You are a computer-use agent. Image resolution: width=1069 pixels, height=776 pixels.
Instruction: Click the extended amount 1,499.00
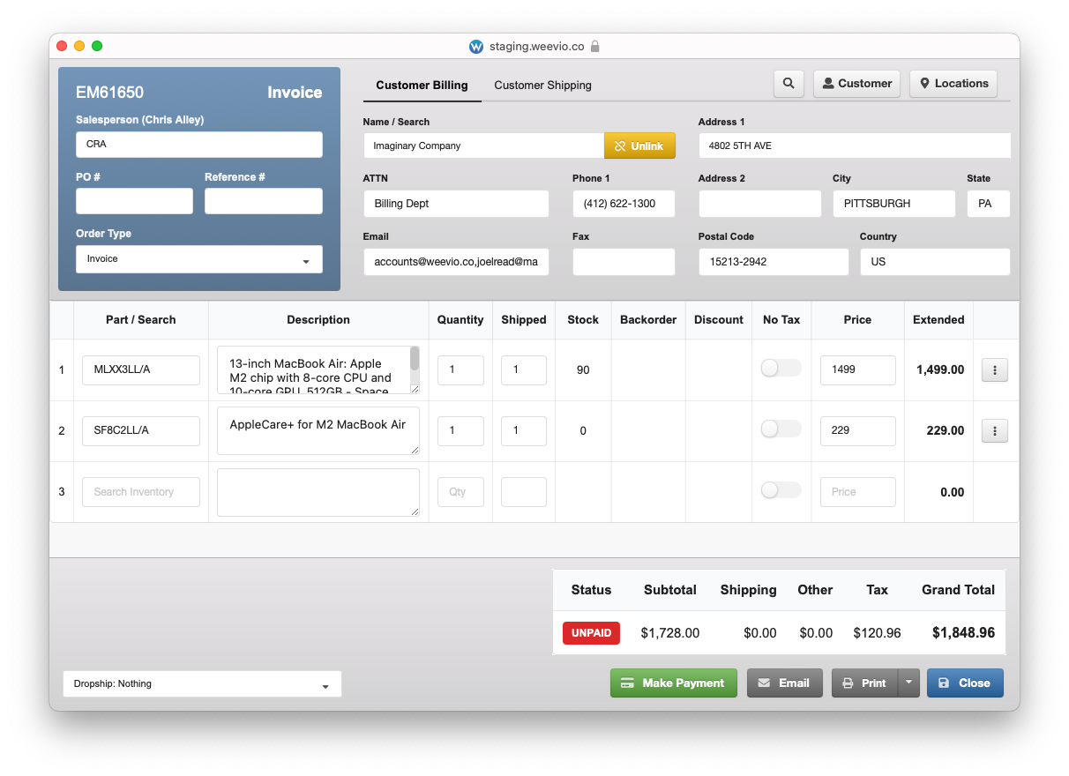tap(938, 369)
